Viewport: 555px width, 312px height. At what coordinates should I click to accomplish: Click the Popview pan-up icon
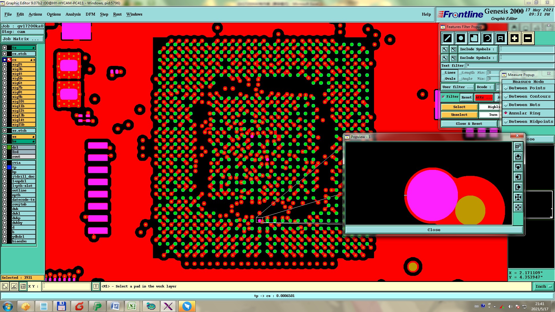[x=518, y=157]
